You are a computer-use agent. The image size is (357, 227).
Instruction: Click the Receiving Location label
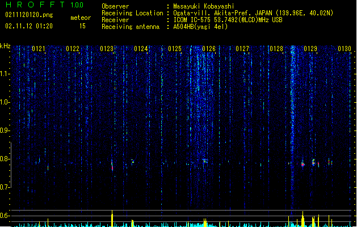tap(132, 13)
